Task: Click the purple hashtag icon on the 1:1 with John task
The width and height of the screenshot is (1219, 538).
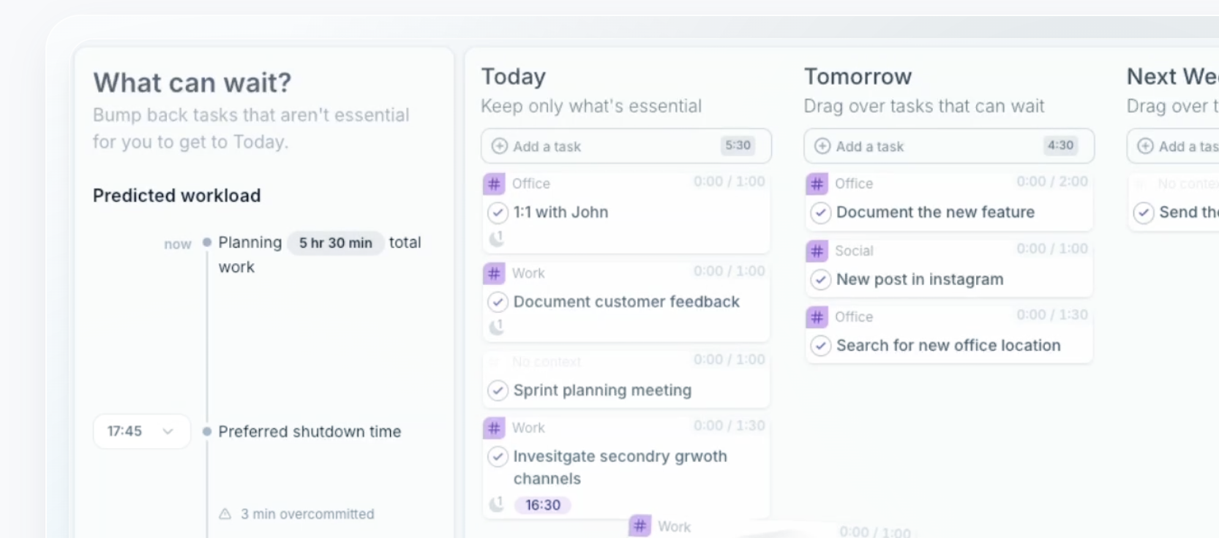Action: [x=495, y=183]
